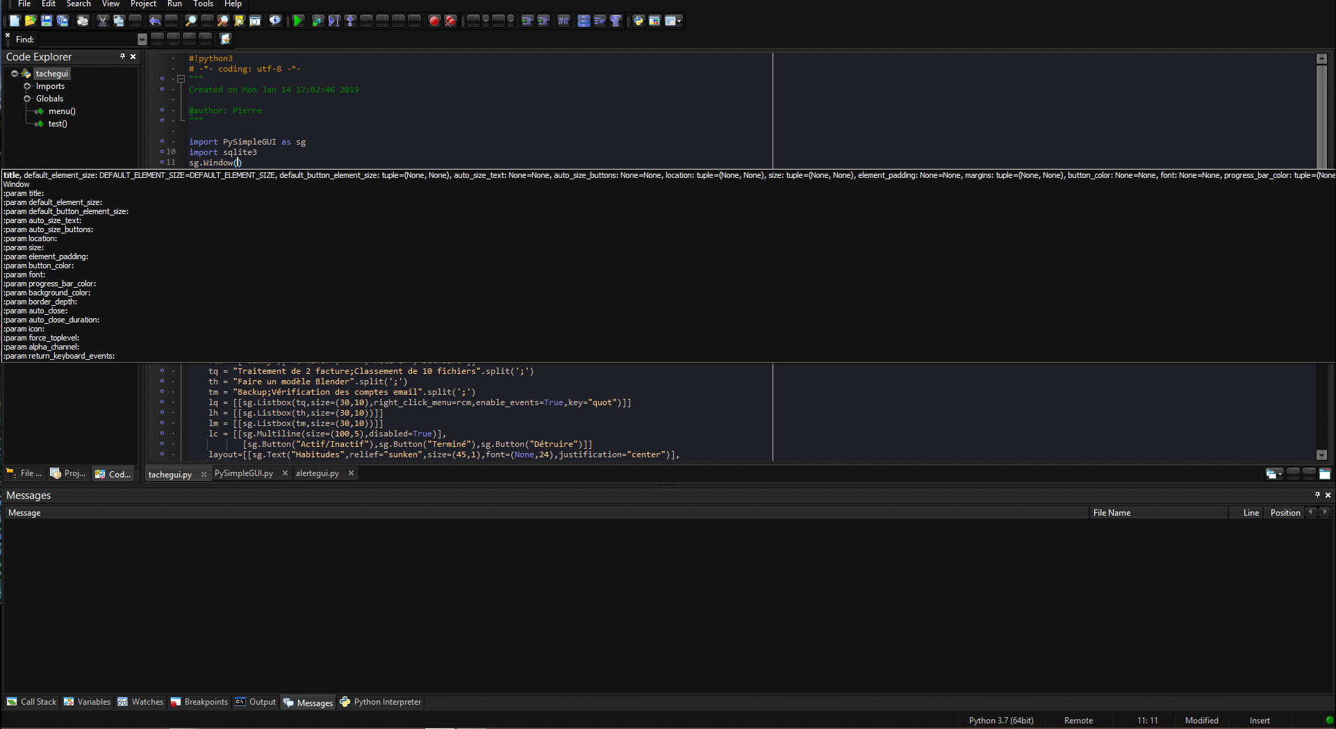1336x729 pixels.
Task: Cut the selected text
Action: (x=103, y=20)
